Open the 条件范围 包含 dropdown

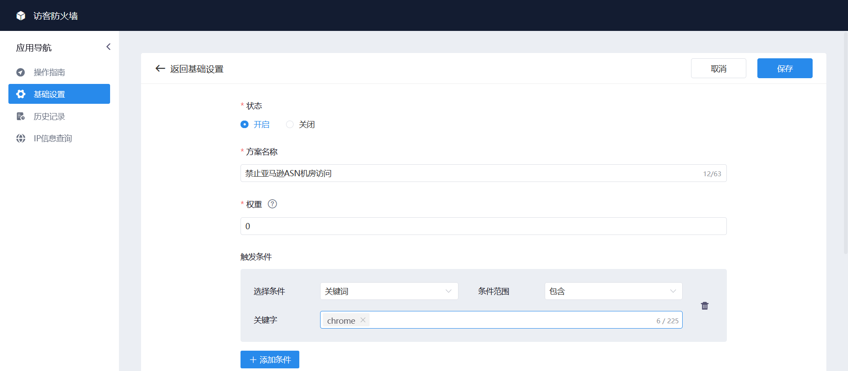click(613, 291)
